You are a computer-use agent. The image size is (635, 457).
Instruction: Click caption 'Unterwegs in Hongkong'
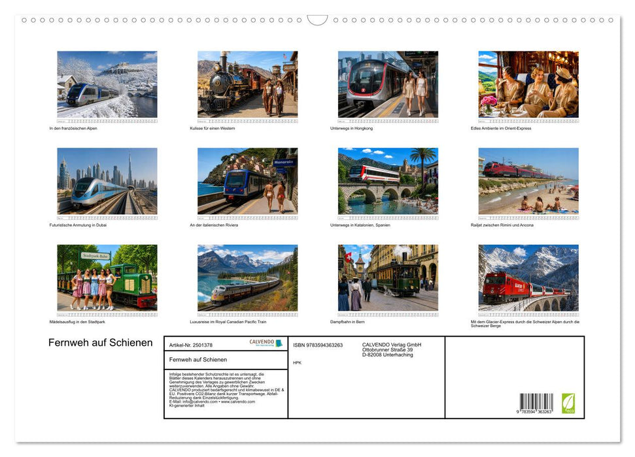(352, 128)
